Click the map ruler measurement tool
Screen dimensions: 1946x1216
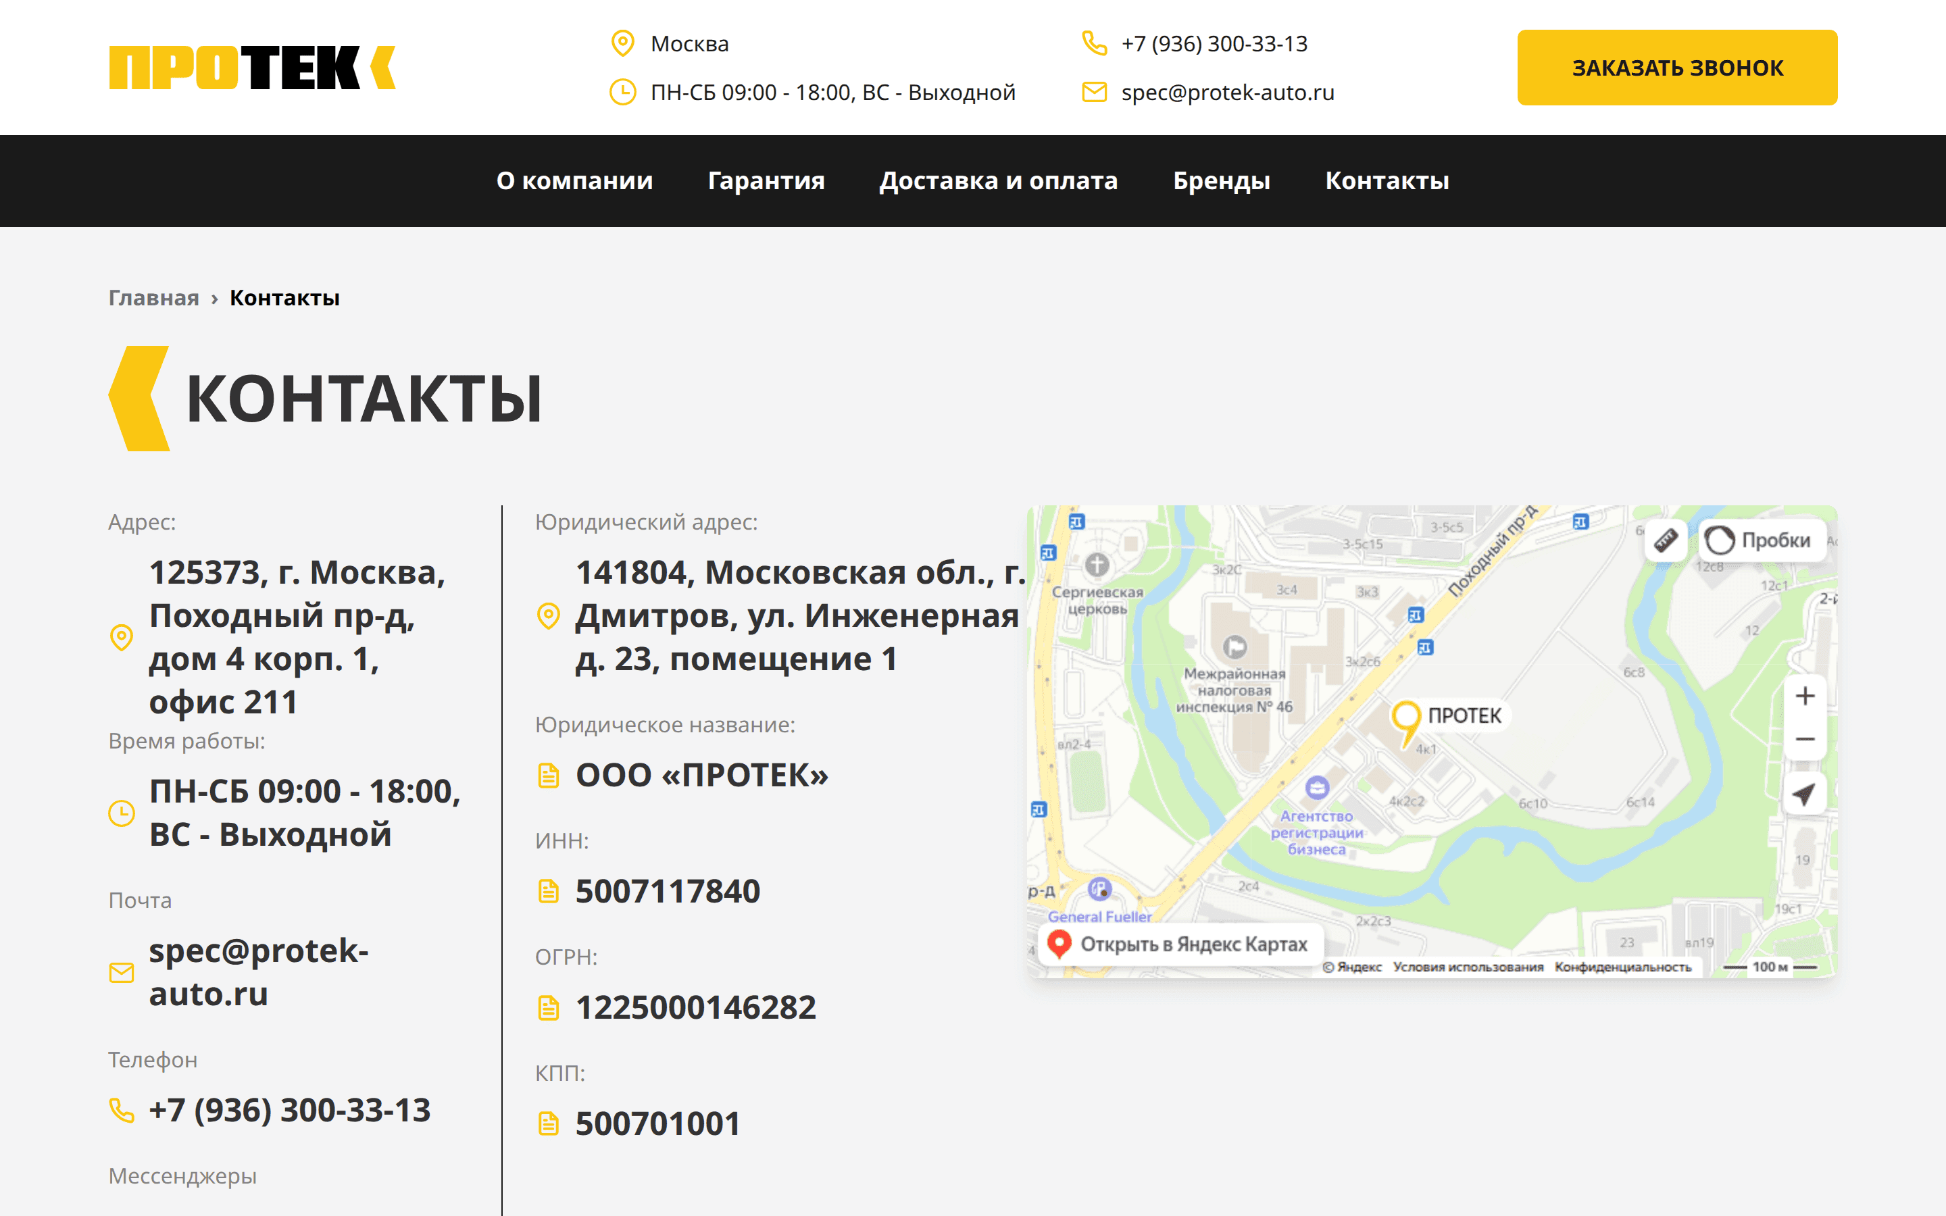1666,540
